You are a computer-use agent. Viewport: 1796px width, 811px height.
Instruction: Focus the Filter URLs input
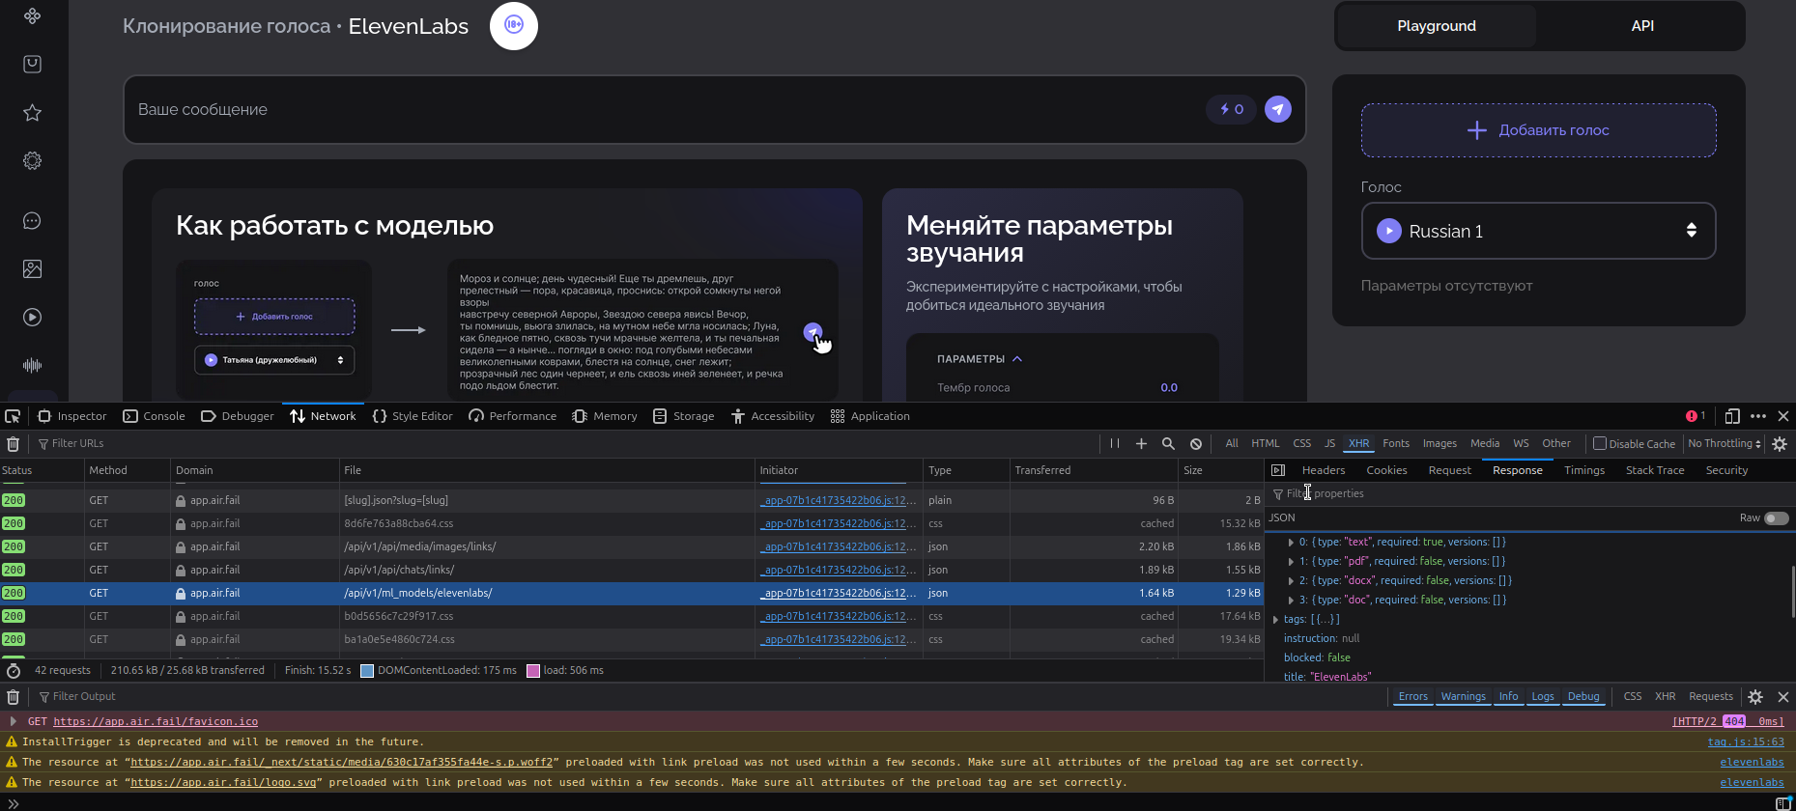(x=565, y=444)
